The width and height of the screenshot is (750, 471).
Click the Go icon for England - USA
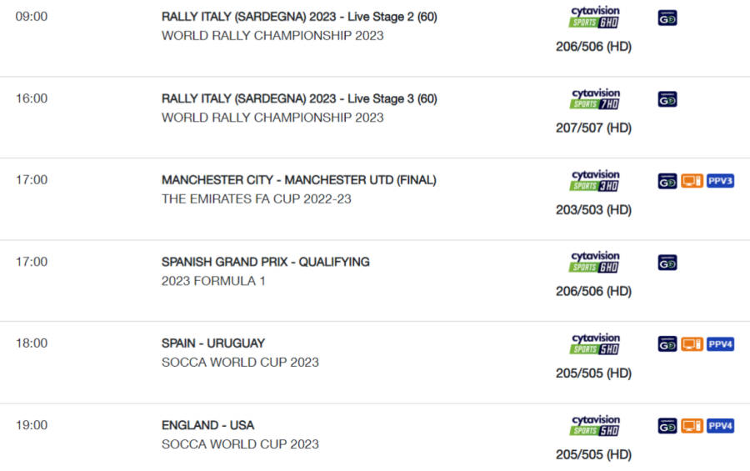667,426
